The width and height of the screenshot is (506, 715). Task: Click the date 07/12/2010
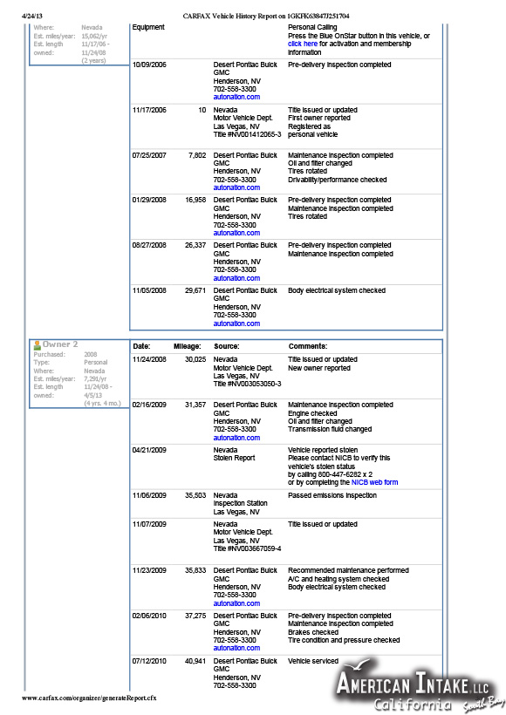click(149, 661)
